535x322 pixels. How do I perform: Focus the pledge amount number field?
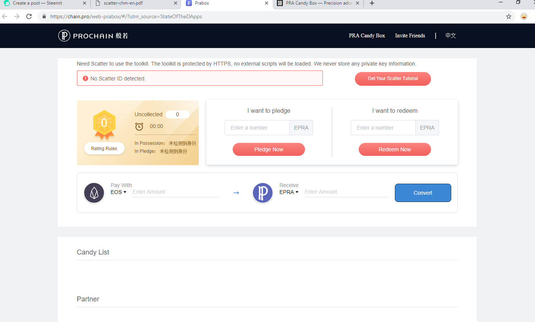(x=257, y=128)
